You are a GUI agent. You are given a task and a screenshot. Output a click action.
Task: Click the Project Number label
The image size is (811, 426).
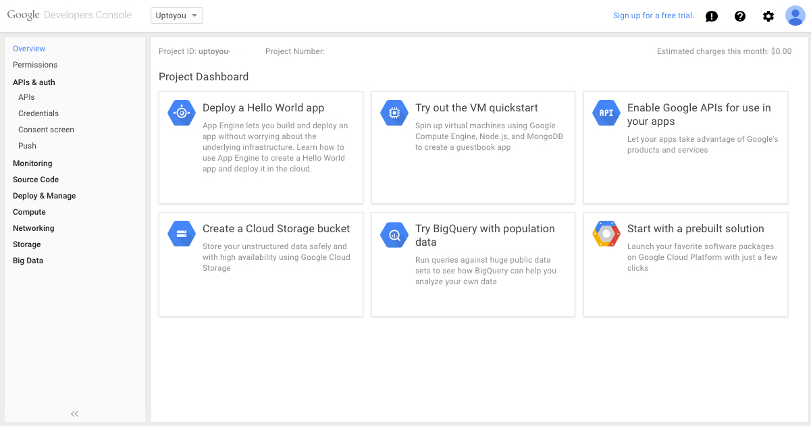tap(295, 51)
